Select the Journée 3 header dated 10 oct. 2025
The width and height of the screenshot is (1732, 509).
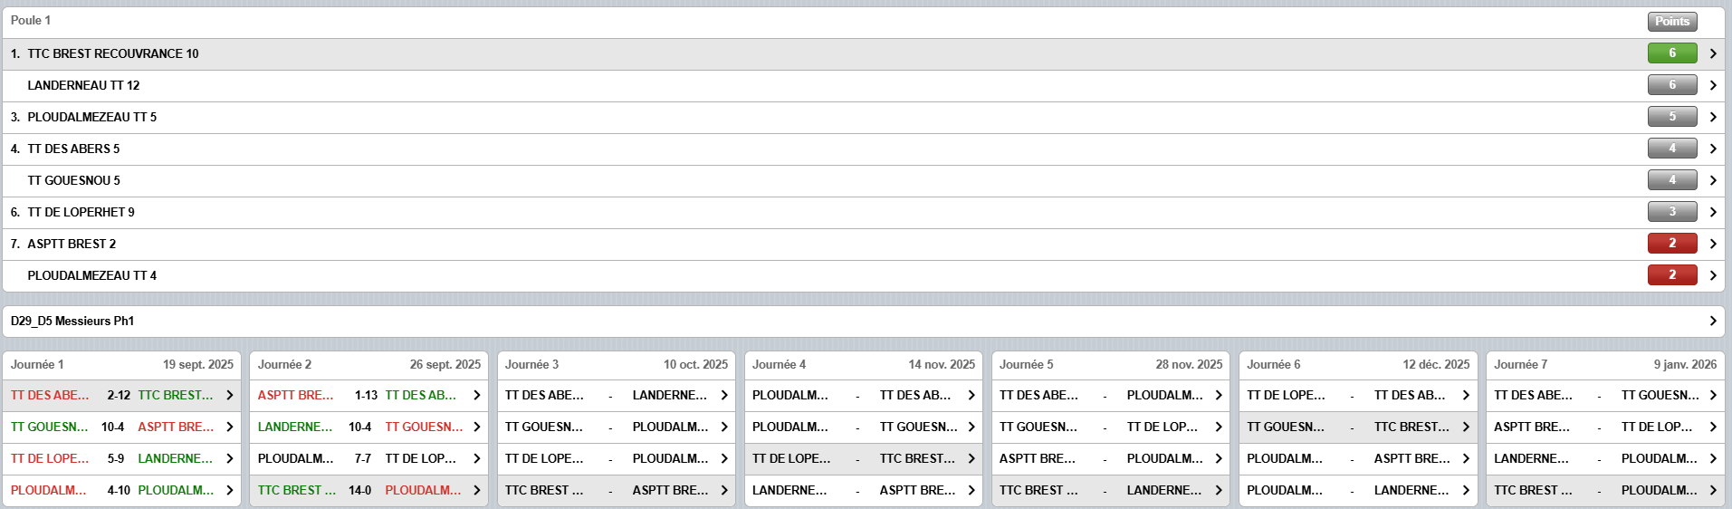pos(616,364)
